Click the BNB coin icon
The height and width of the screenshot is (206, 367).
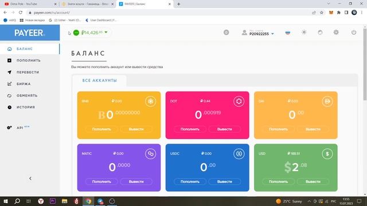(x=150, y=101)
